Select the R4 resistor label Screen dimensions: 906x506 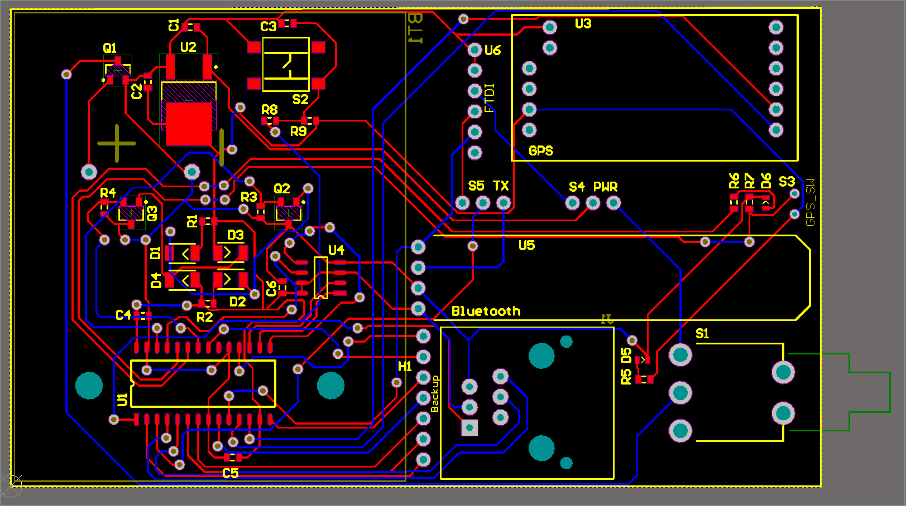[x=108, y=193]
